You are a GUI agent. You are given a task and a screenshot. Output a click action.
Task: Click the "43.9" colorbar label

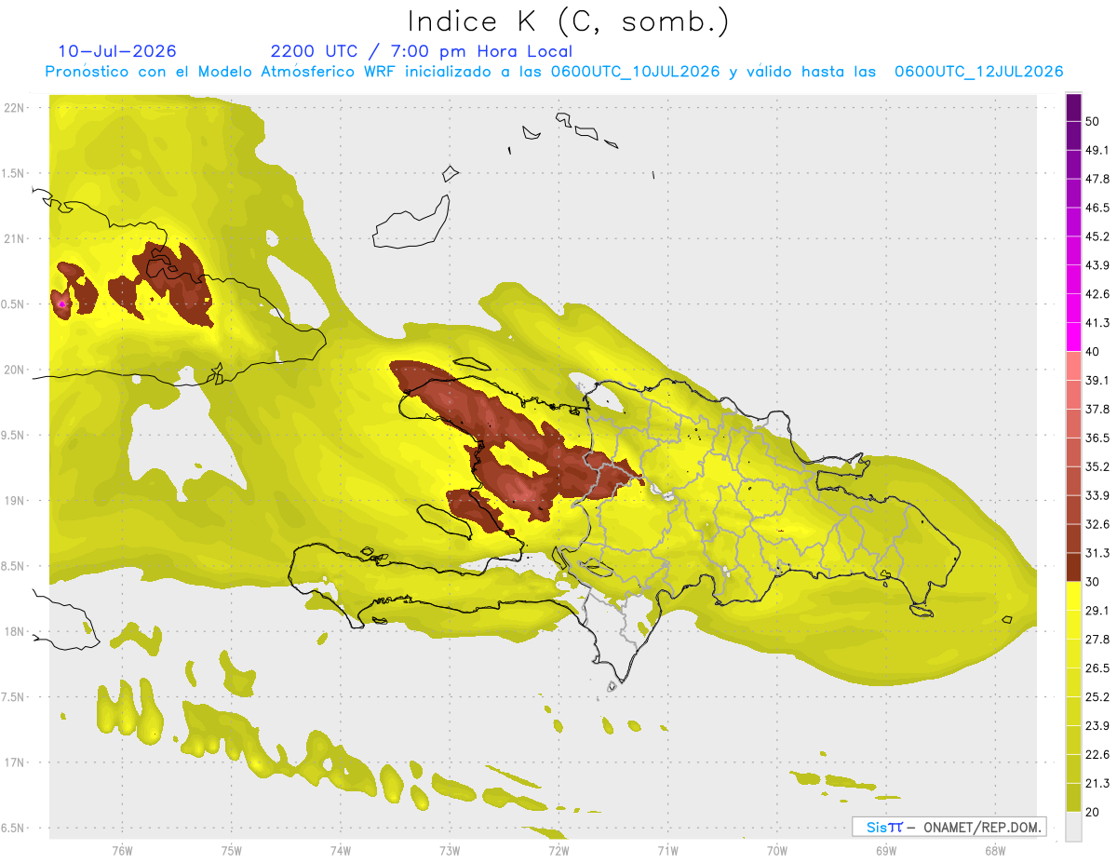1097,265
